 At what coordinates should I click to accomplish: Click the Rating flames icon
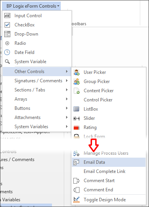click(x=76, y=127)
